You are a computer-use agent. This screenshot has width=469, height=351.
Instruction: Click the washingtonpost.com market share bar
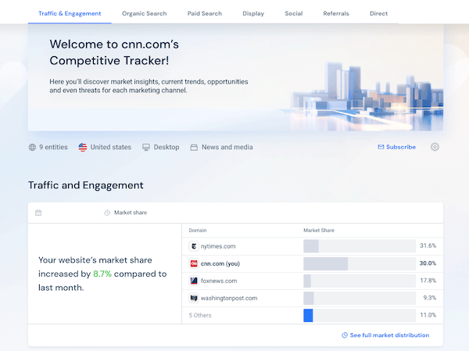(x=360, y=298)
